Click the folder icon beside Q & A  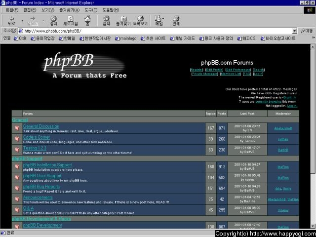point(17,210)
